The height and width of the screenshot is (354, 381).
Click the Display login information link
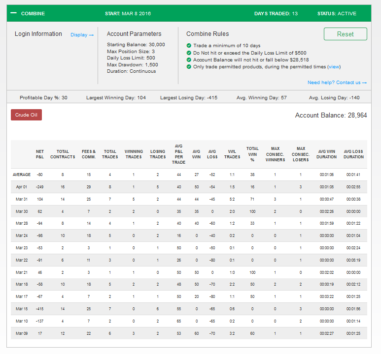[82, 35]
